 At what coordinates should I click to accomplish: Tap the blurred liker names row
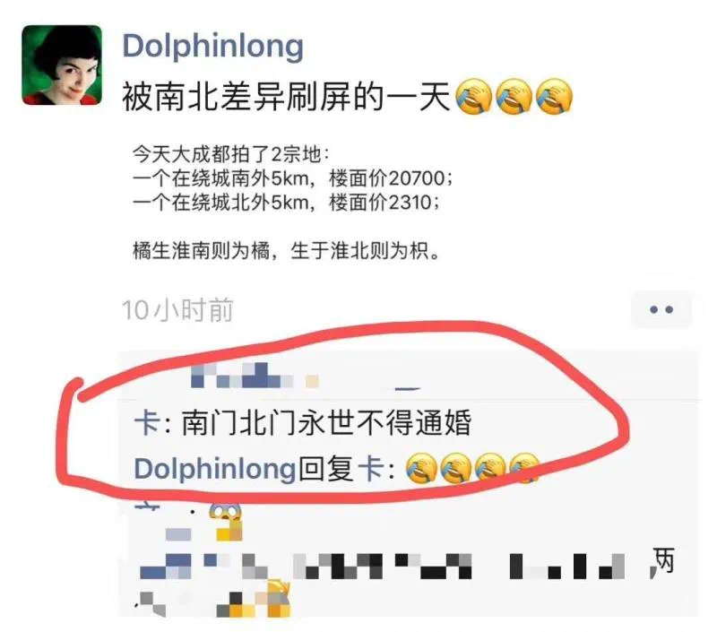(x=255, y=376)
